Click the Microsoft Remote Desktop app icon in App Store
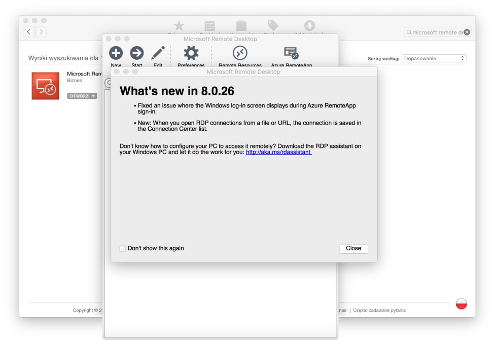Image resolution: width=495 pixels, height=340 pixels. coord(45,86)
